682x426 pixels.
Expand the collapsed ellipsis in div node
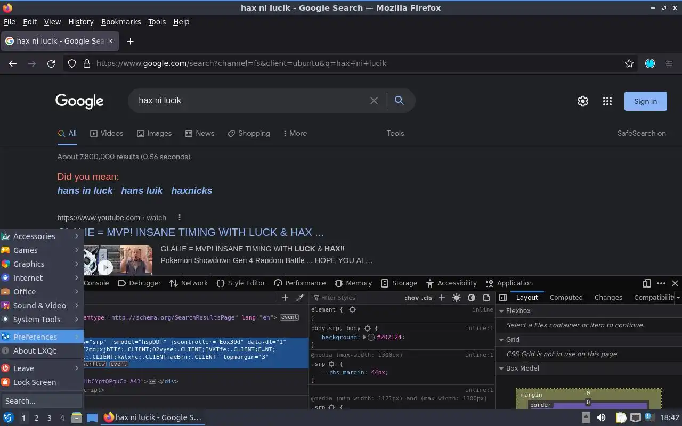point(152,381)
